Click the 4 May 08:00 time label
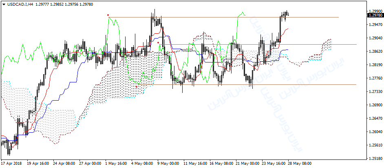 [x=141, y=164]
